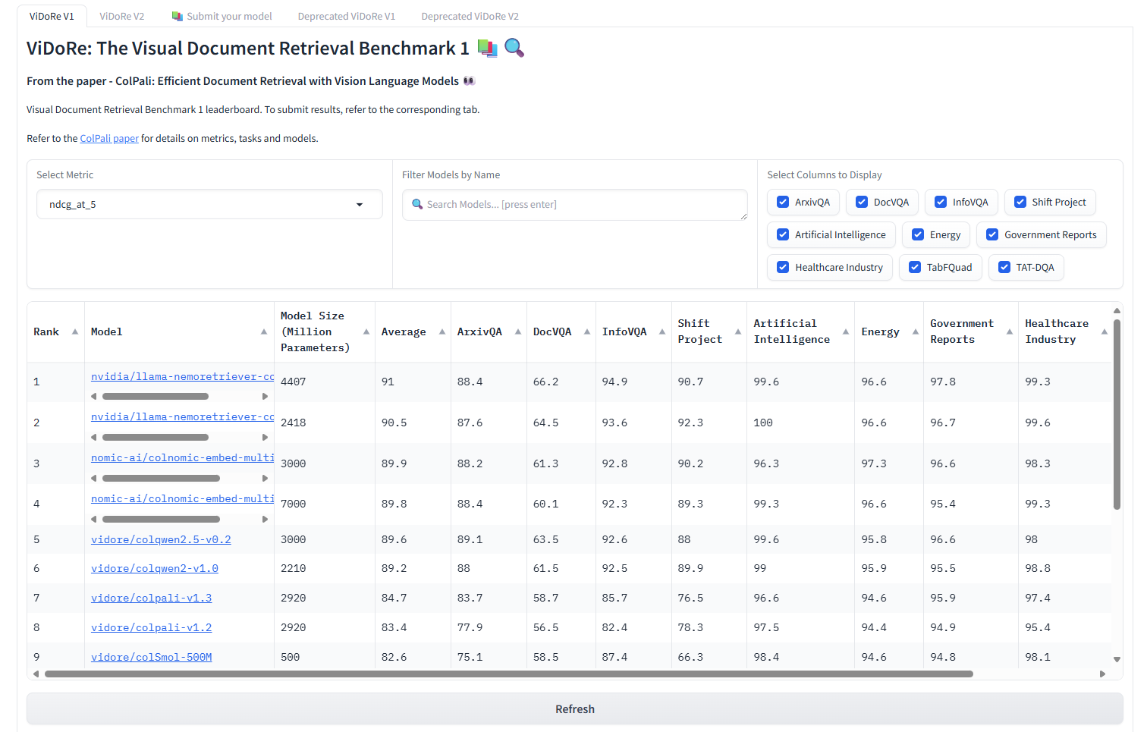Sort by Artificial Intelligence column arrow
The width and height of the screenshot is (1147, 732).
click(846, 331)
